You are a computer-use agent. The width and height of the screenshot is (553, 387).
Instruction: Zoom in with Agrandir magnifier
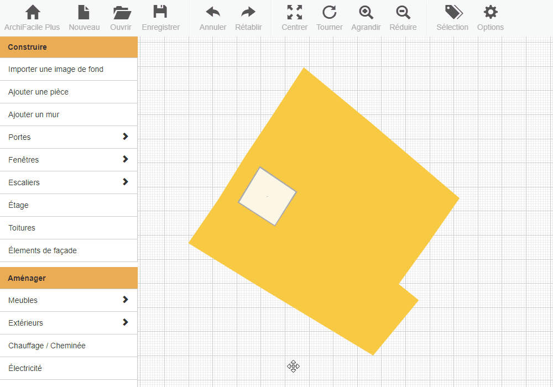366,13
